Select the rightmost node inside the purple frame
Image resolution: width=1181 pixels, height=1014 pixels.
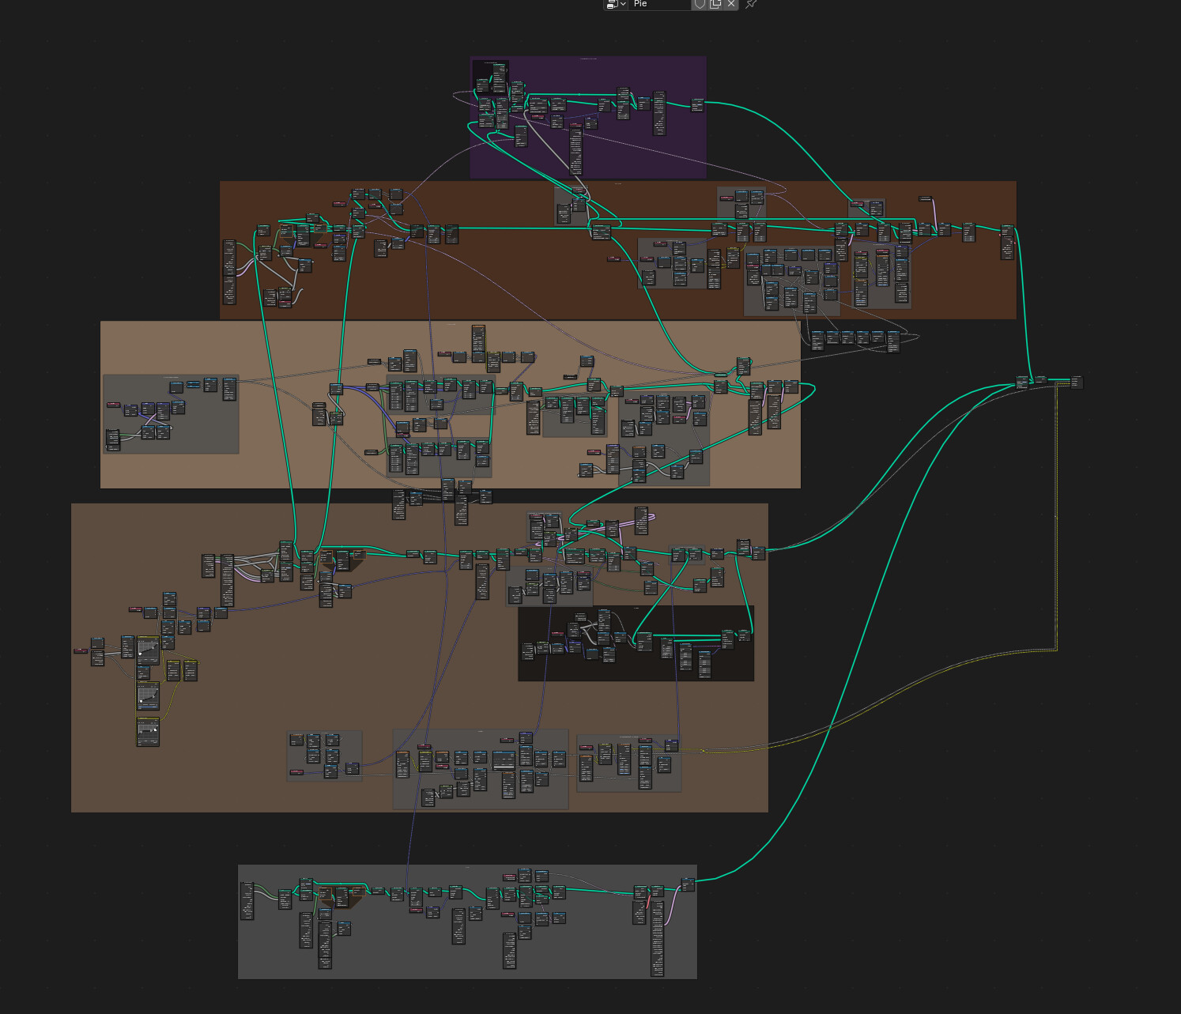point(697,104)
